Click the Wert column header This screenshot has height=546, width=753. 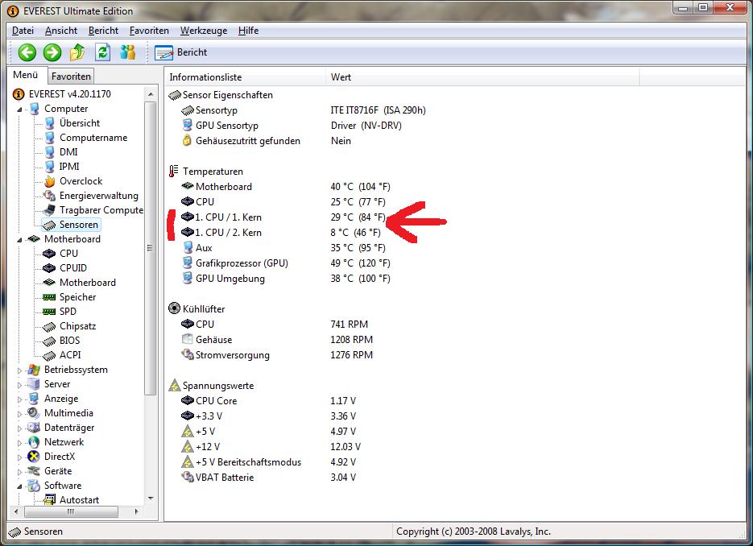click(x=482, y=77)
